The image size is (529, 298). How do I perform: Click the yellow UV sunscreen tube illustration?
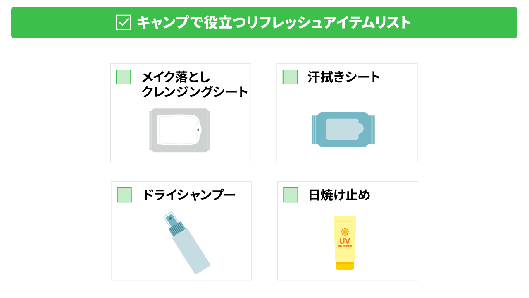[345, 243]
